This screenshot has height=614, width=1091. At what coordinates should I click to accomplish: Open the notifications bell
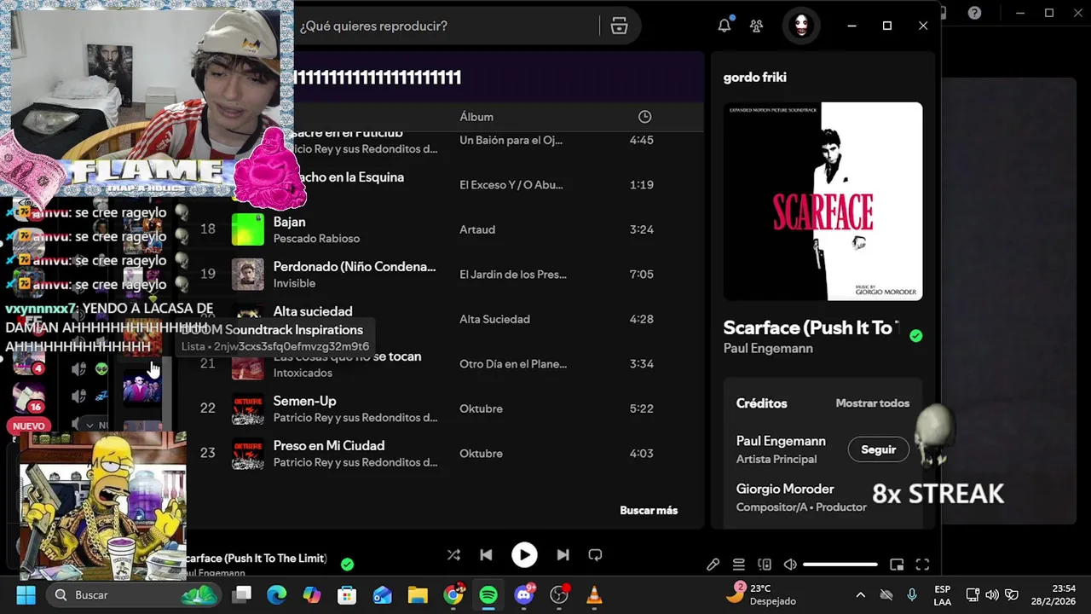coord(724,26)
